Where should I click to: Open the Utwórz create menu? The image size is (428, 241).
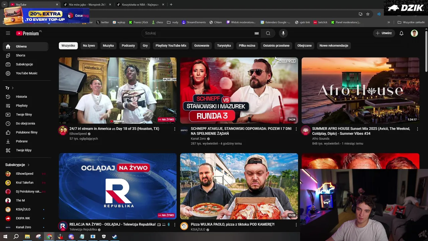[384, 33]
